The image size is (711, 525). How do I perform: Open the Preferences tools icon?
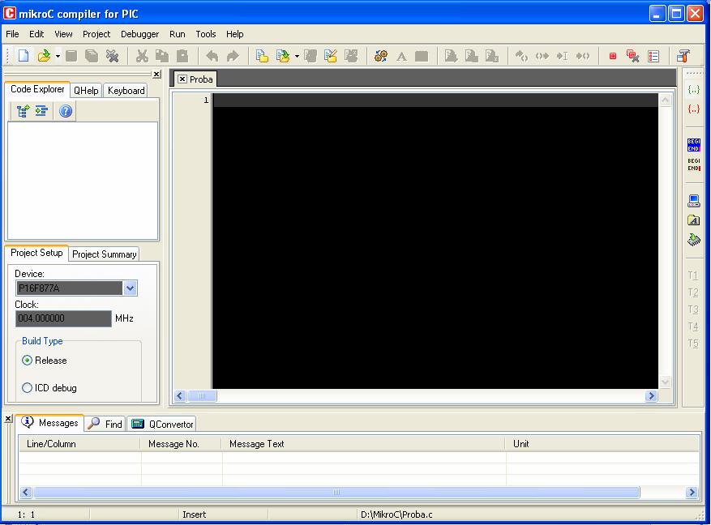(x=683, y=56)
